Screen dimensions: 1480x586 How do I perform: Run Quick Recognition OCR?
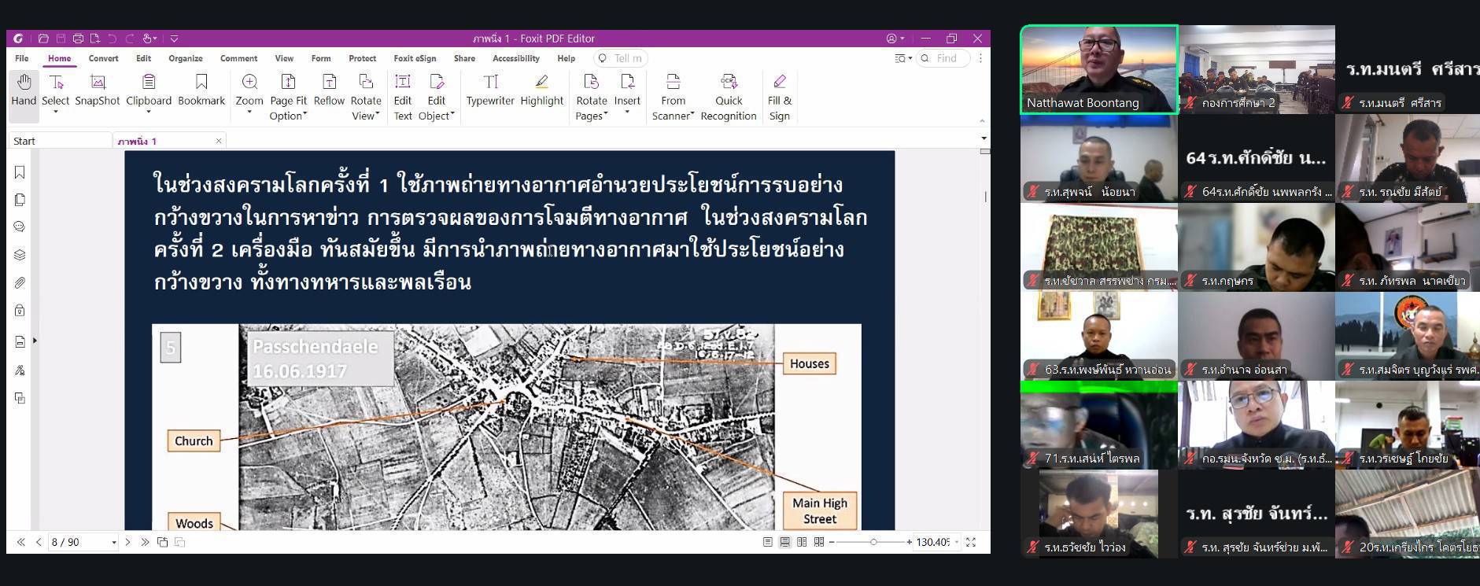[728, 98]
